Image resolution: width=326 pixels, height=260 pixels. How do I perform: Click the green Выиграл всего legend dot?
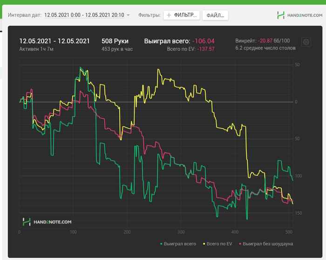click(161, 244)
